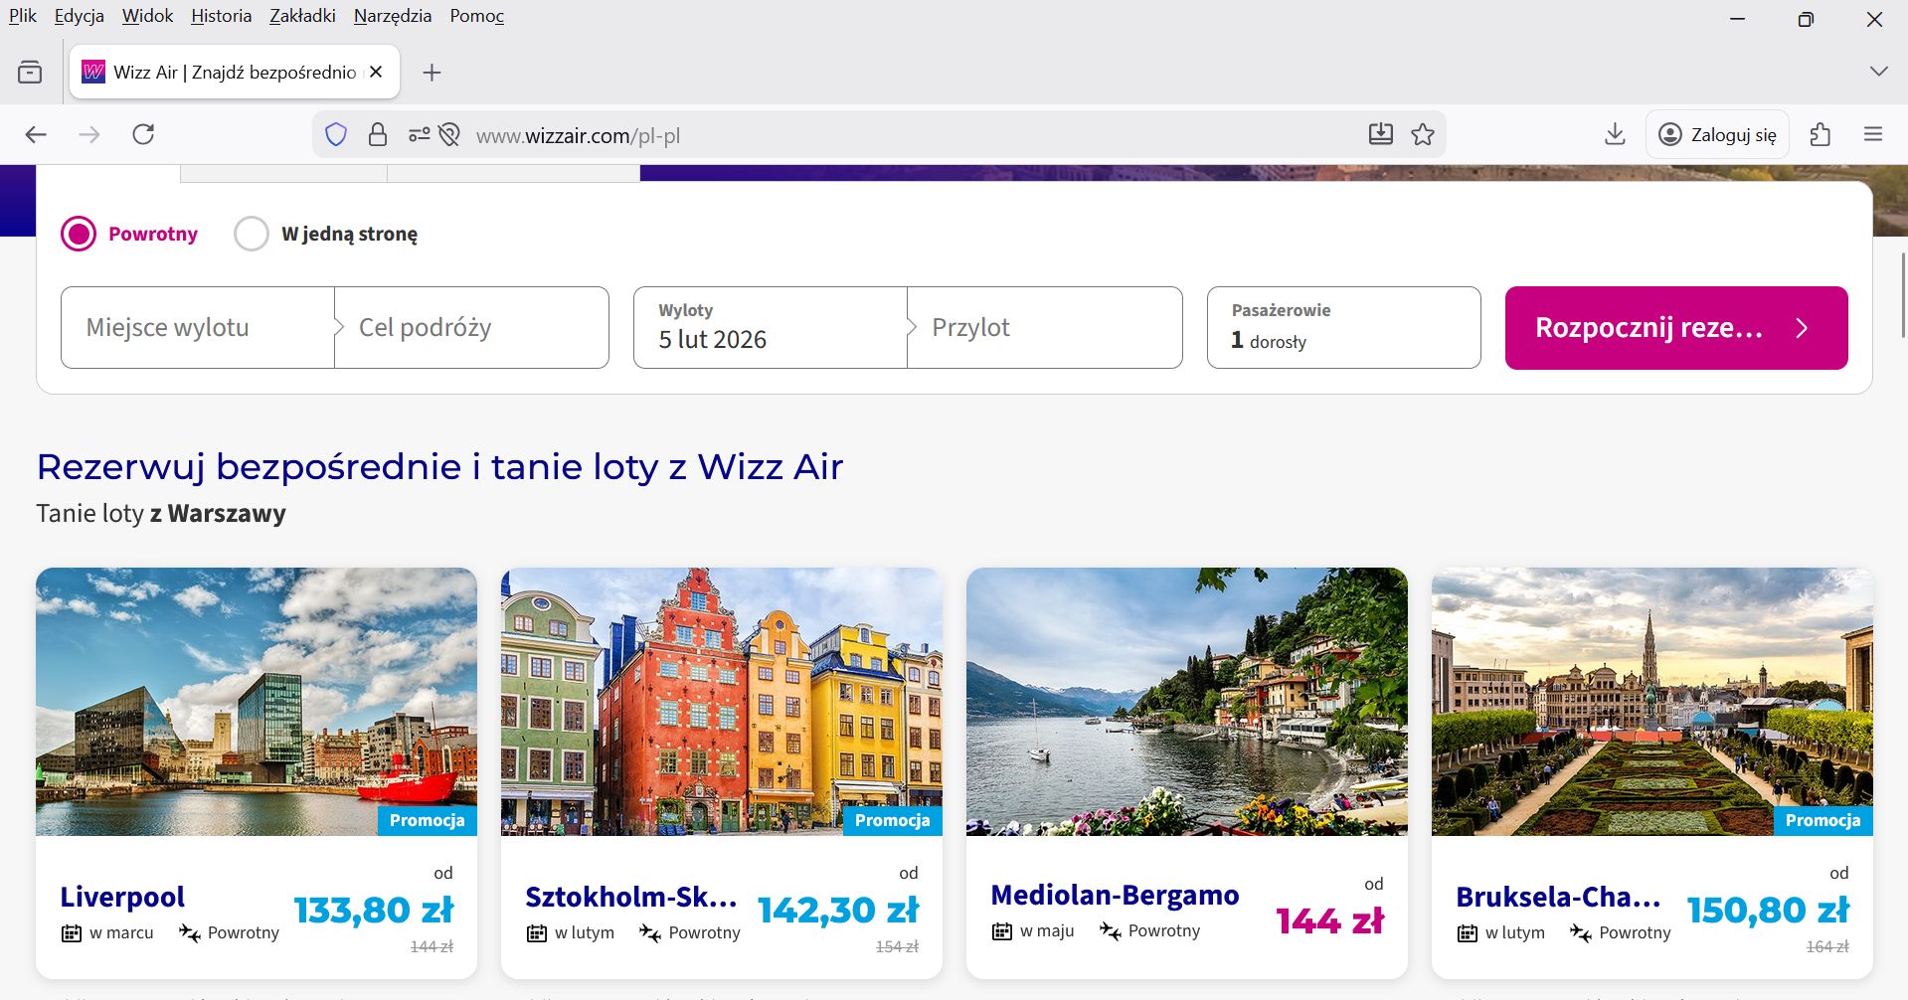Click the blocked location permission icon
The width and height of the screenshot is (1908, 1000).
pyautogui.click(x=449, y=134)
